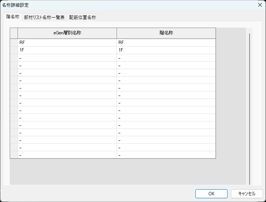Click first empty dash cell under 階名称
This screenshot has height=202, width=266.
166,58
